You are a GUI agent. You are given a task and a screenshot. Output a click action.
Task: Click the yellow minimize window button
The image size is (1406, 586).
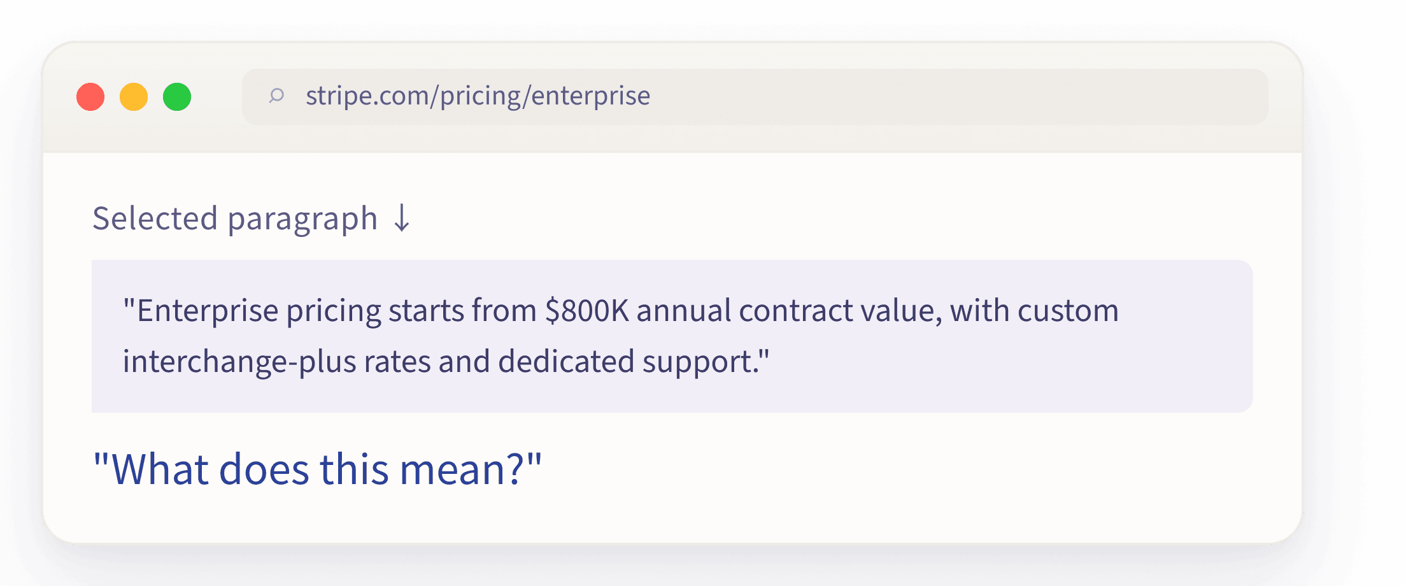134,97
